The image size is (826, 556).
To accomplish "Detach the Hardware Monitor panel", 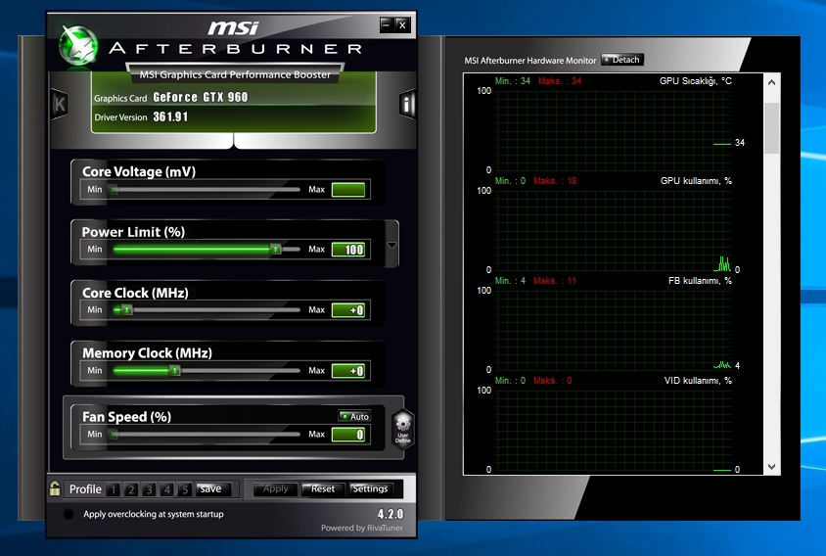I will (x=622, y=60).
